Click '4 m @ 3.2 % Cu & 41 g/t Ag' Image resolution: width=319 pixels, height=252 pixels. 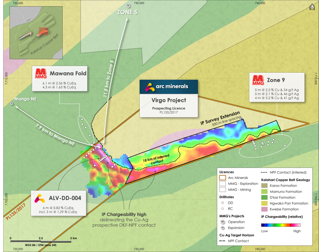(x=277, y=98)
